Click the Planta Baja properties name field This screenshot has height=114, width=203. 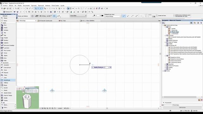pyautogui.click(x=187, y=105)
